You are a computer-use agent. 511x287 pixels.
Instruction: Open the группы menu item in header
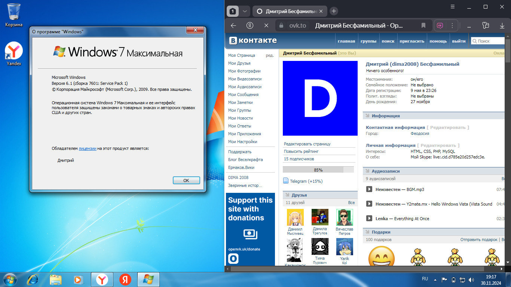pyautogui.click(x=368, y=41)
